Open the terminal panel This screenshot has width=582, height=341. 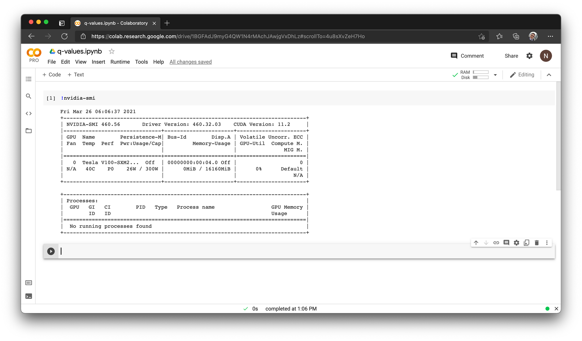click(x=28, y=296)
